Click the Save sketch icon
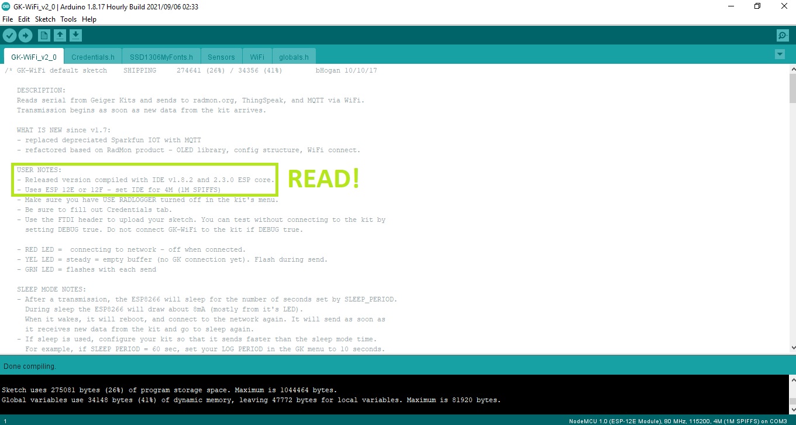Image resolution: width=796 pixels, height=425 pixels. 75,36
